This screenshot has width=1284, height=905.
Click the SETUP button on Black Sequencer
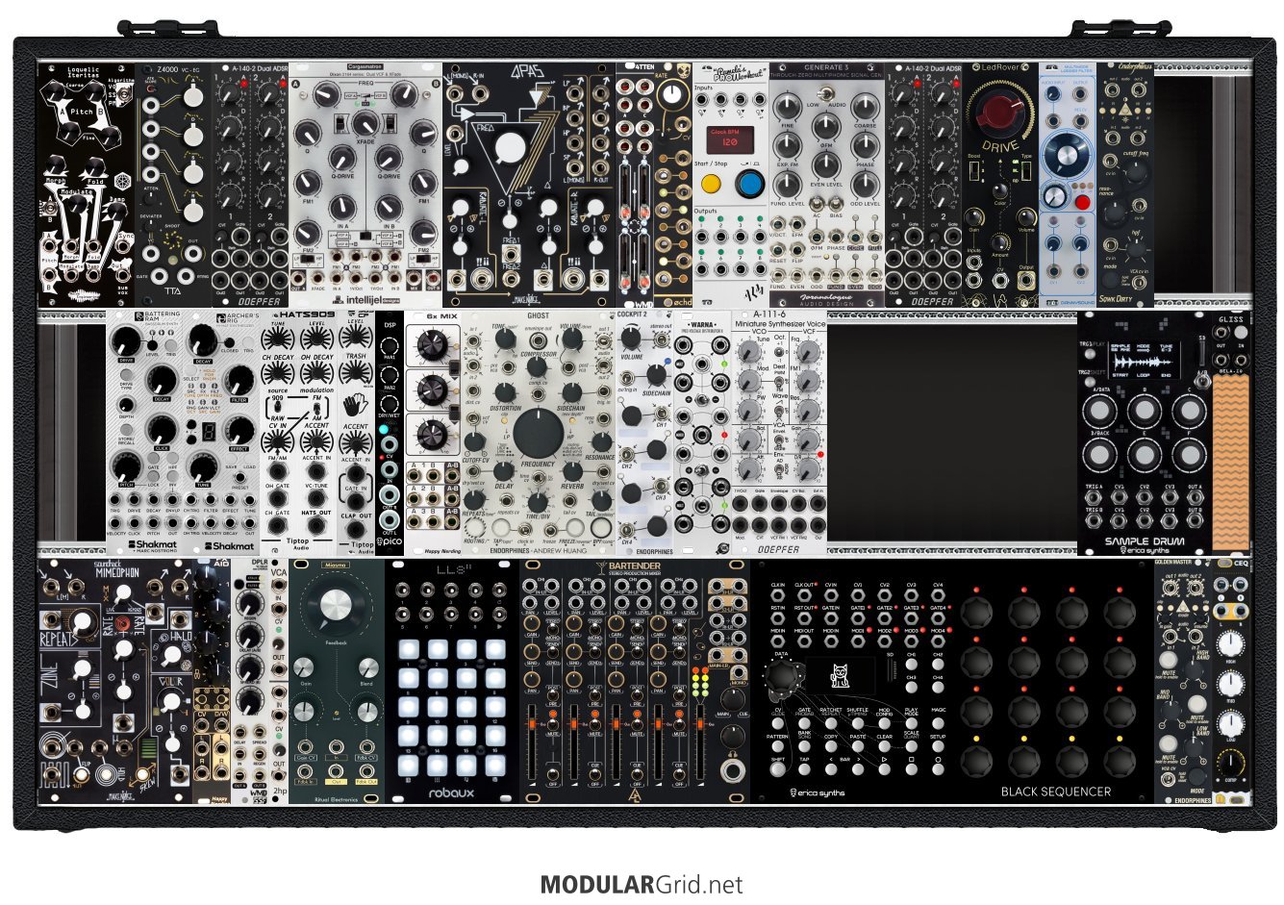(938, 746)
